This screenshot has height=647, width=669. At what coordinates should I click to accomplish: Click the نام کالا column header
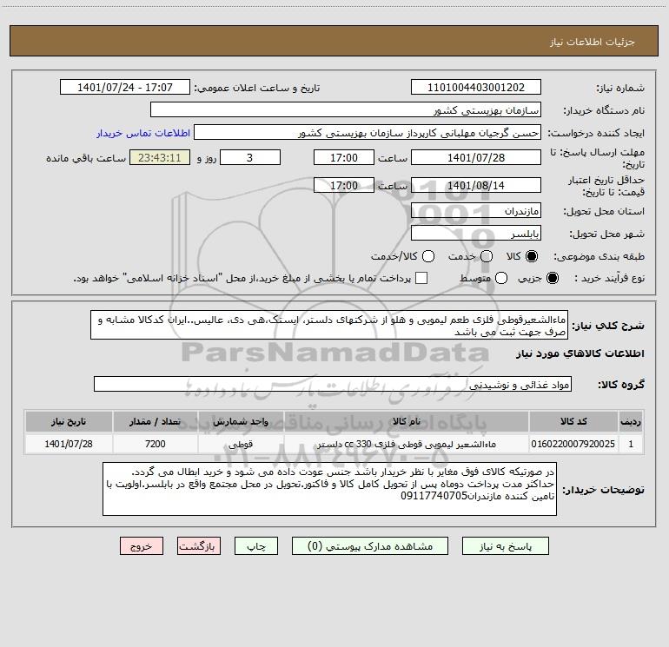[407, 421]
